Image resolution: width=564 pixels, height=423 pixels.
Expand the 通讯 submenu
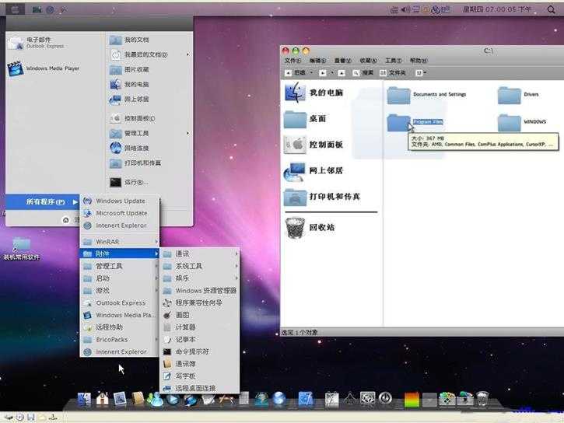point(200,254)
